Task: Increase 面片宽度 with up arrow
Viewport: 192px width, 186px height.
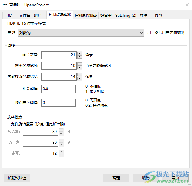Action: pyautogui.click(x=80, y=53)
